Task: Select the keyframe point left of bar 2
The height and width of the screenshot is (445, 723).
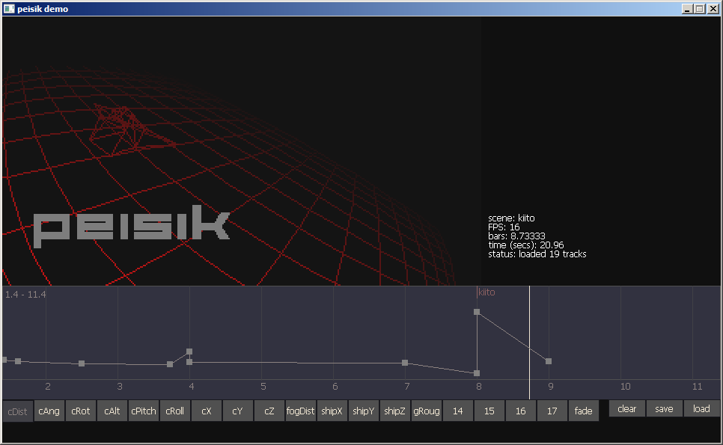Action: [18, 361]
